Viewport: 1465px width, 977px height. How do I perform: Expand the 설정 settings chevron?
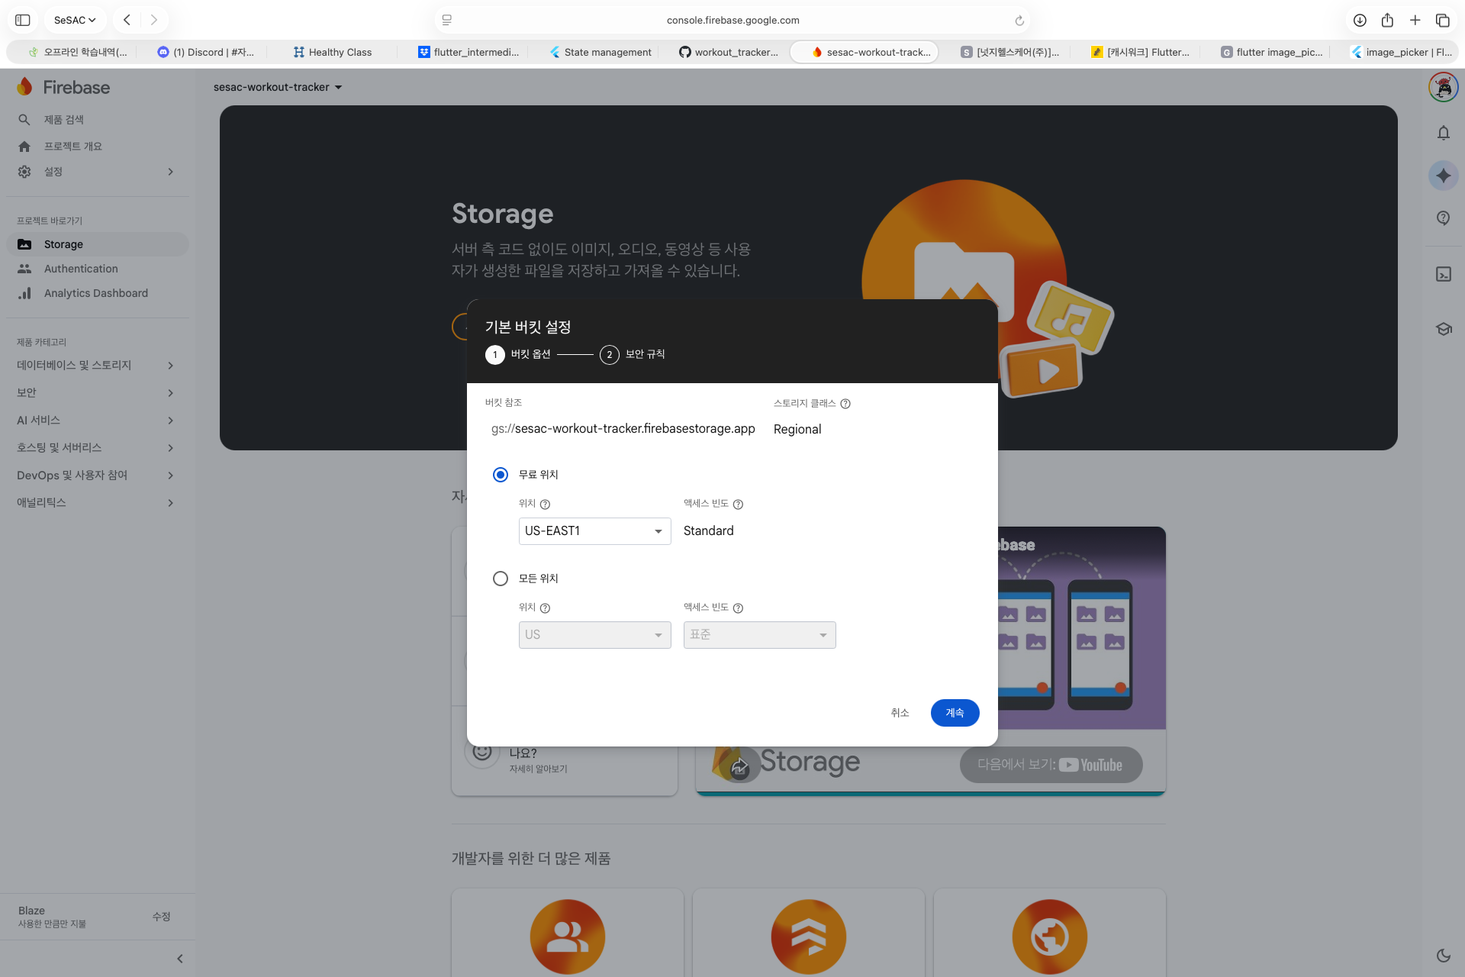tap(170, 172)
